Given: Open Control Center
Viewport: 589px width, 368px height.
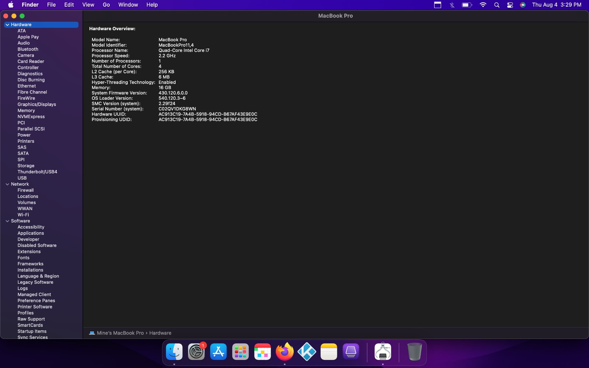Looking at the screenshot, I should (510, 5).
